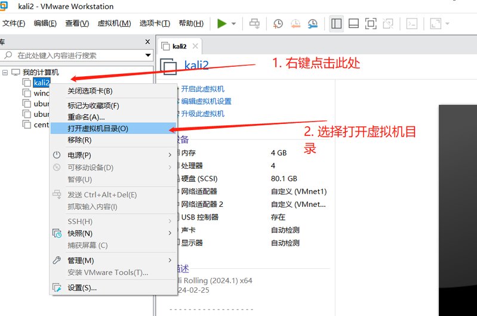The image size is (477, 316).
Task: Click the 电源(P) submenu chevron arrow
Action: pos(170,155)
